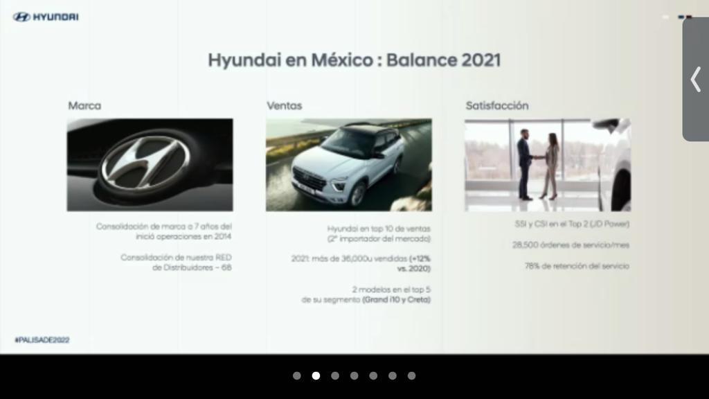
Task: Open the fifth slide via pagination dot
Action: [373, 375]
